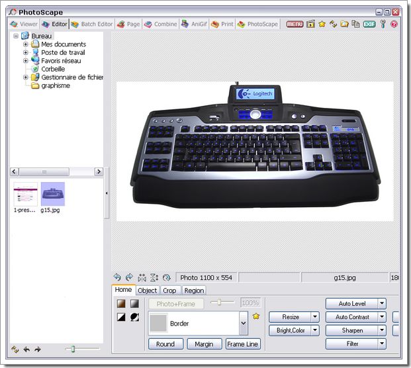Click the forward arrow below thumbnails
411x368 pixels.
(38, 349)
